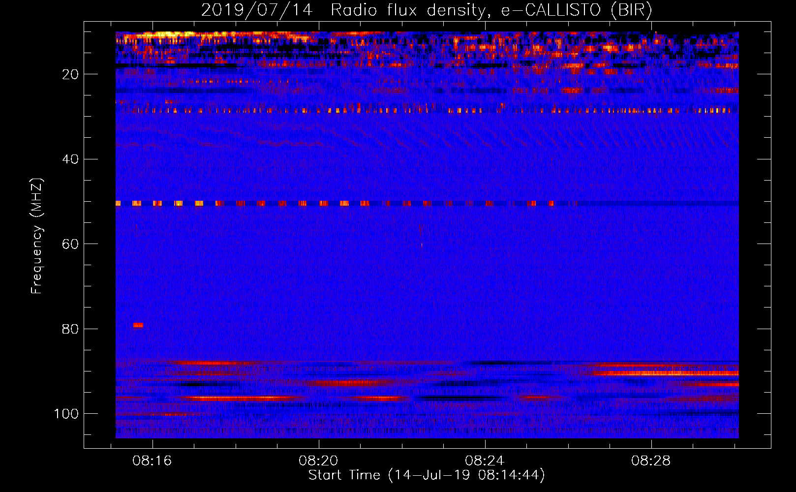Screen dimensions: 796x492
Task: Click the 100 MHz frequency tick label
Action: [x=66, y=414]
